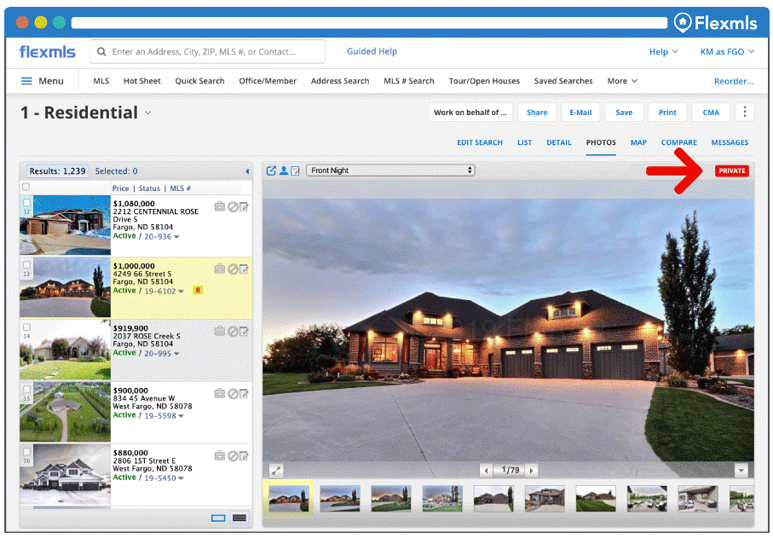Click the contact person icon above photo

[x=284, y=171]
